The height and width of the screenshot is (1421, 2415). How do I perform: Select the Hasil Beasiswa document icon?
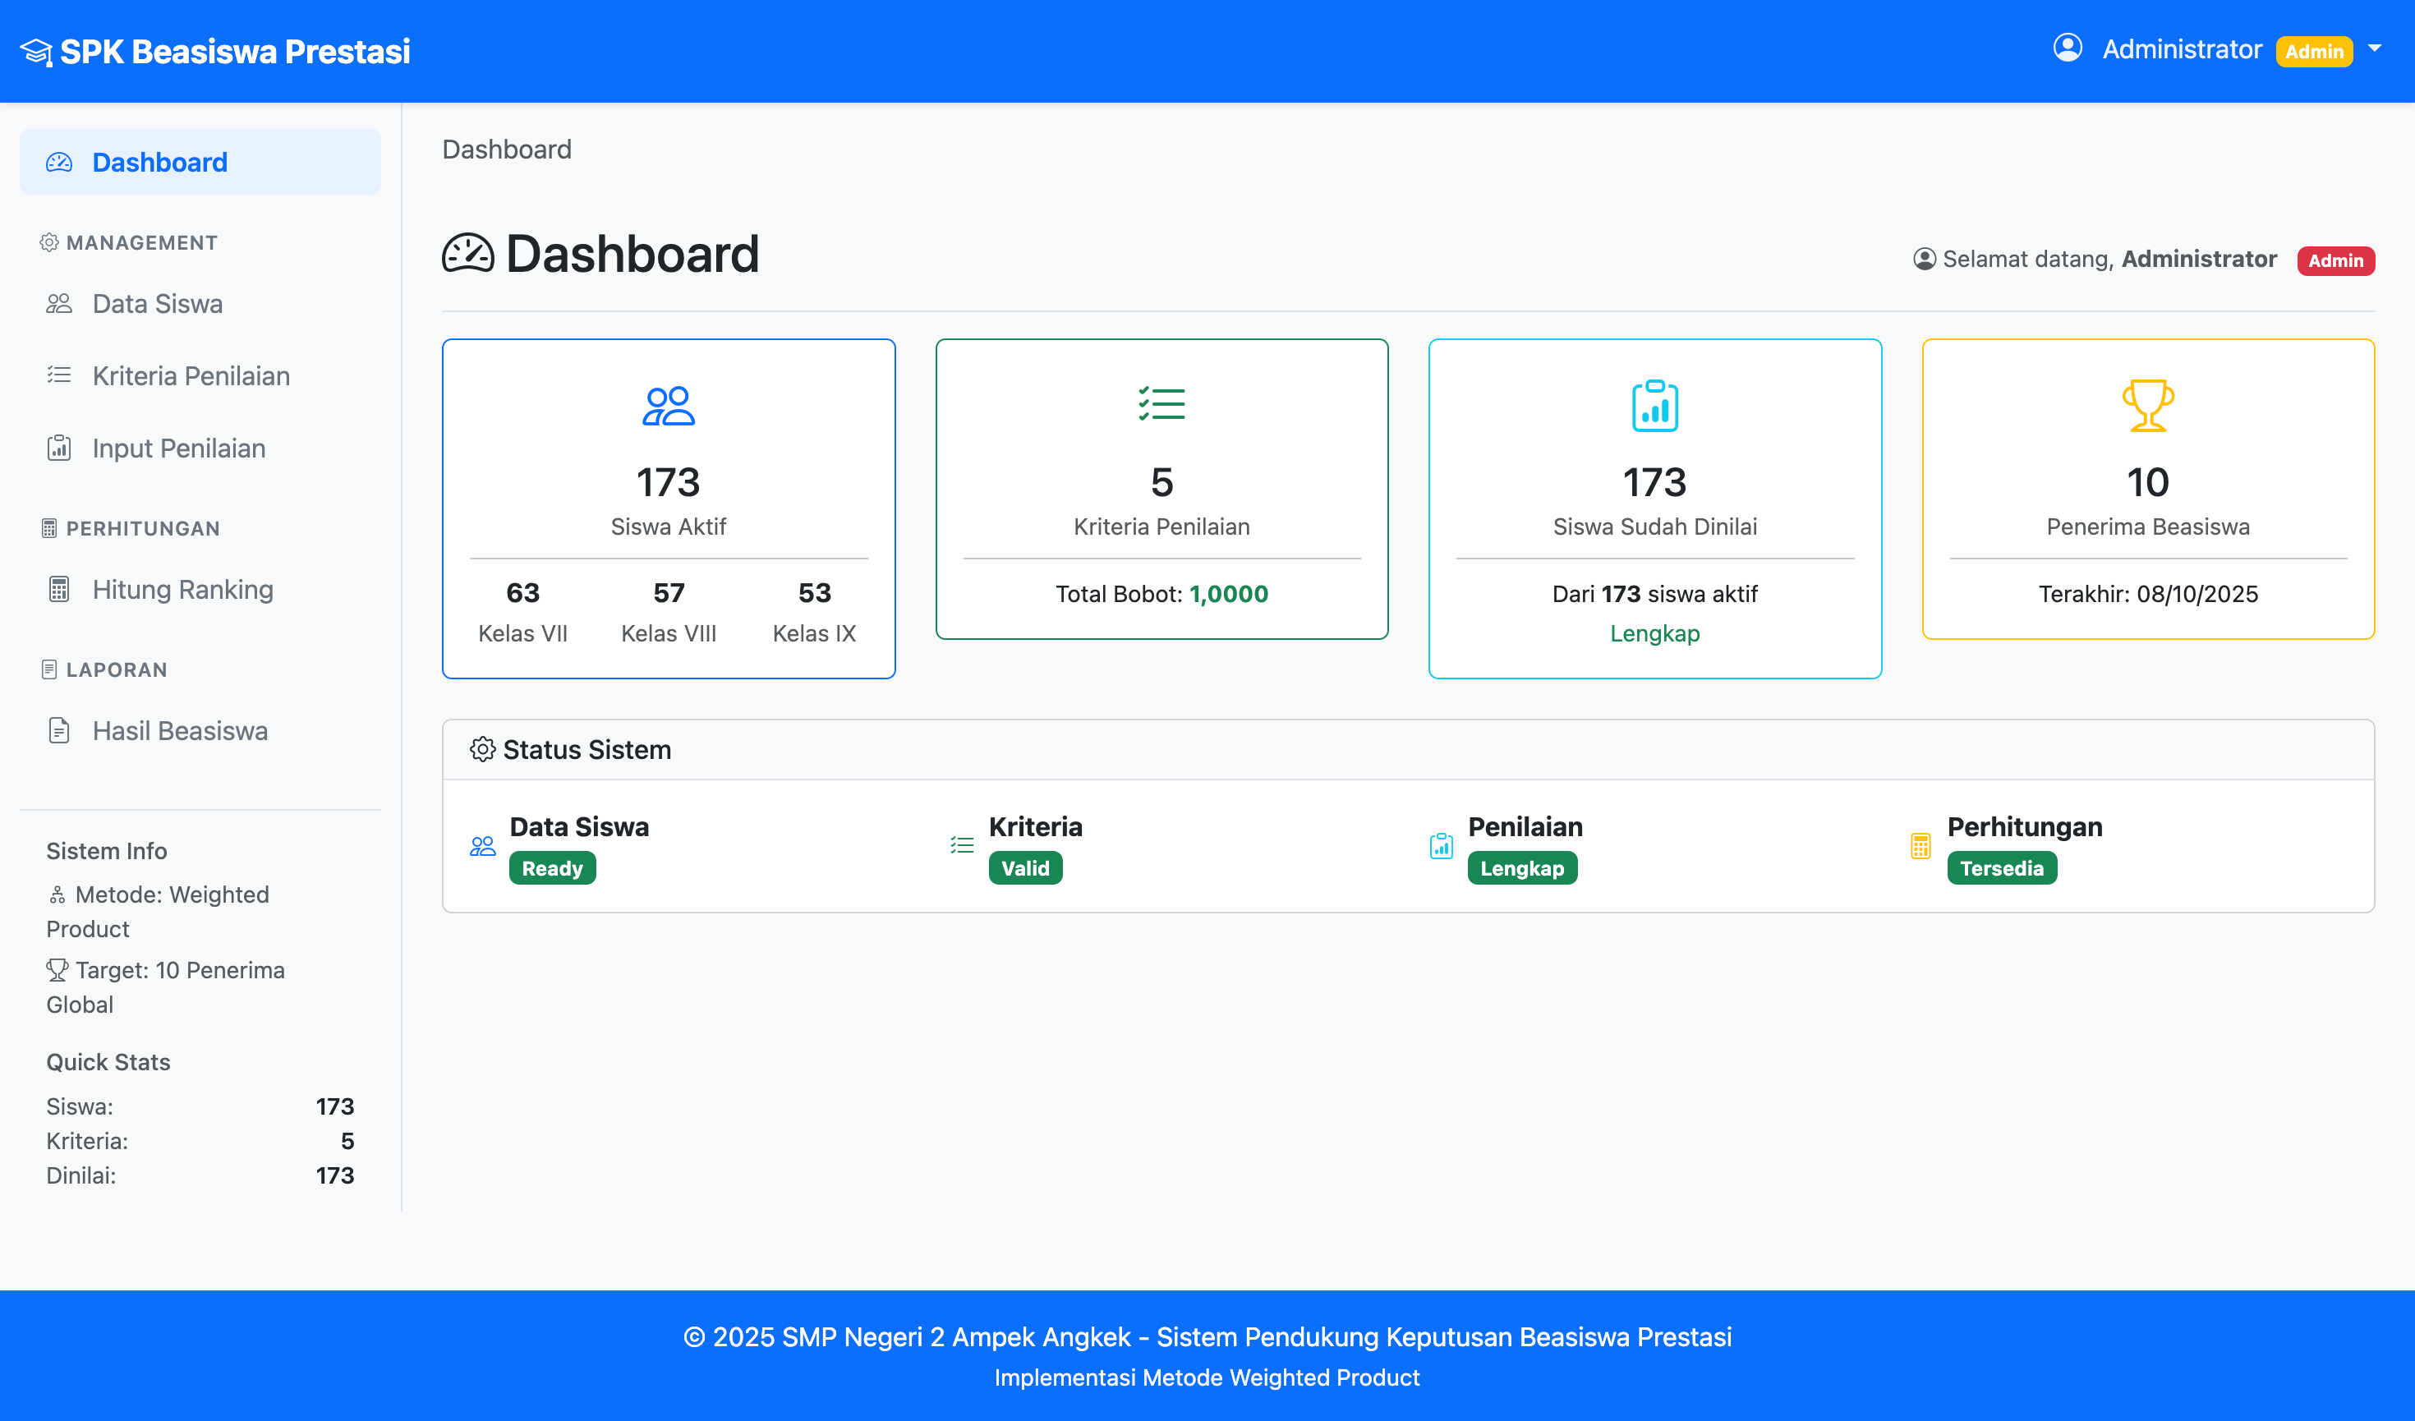pos(58,730)
